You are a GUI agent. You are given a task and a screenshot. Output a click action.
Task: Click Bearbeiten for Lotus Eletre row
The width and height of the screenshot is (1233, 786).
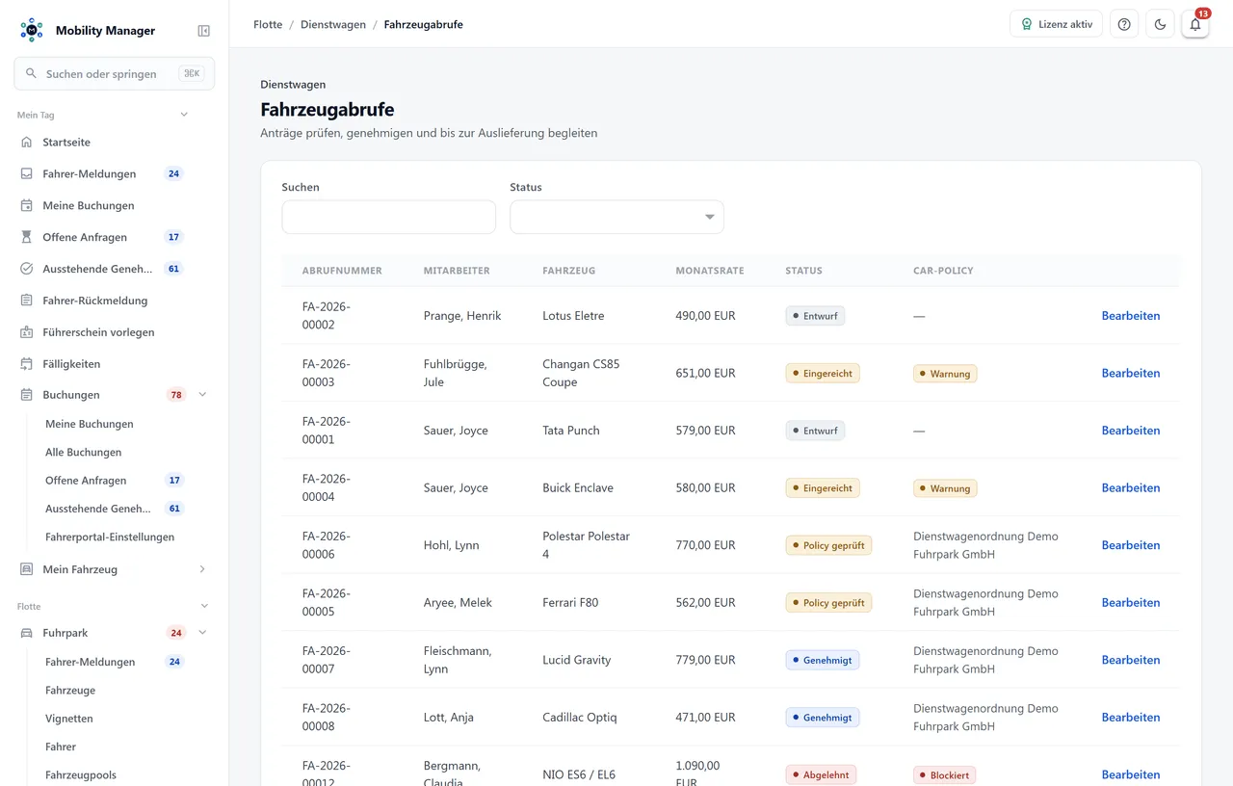point(1131,316)
